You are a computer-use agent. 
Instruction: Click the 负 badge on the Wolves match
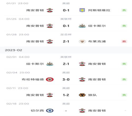click(x=124, y=95)
